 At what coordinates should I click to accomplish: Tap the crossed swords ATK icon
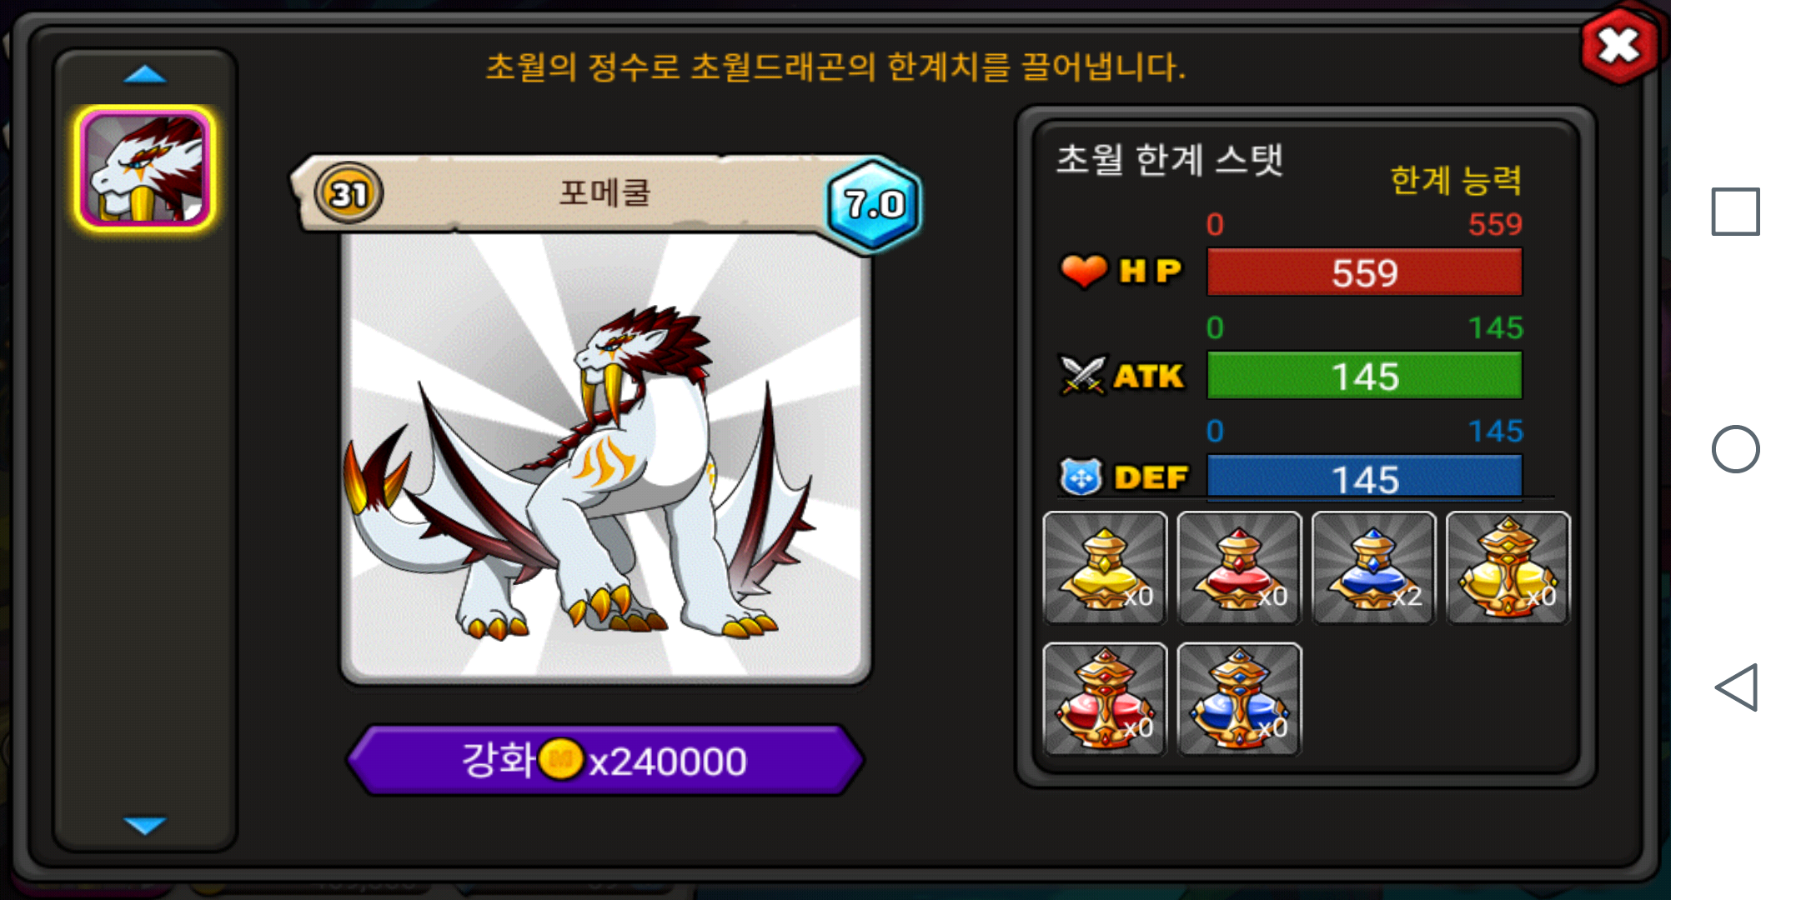[1082, 375]
